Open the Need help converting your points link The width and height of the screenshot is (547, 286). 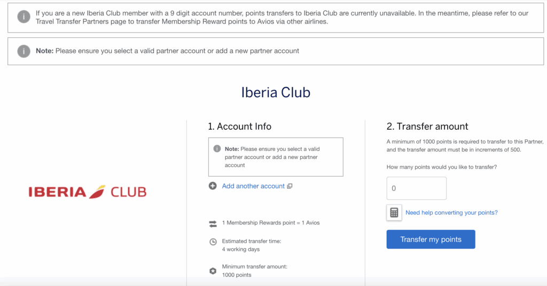(x=451, y=212)
